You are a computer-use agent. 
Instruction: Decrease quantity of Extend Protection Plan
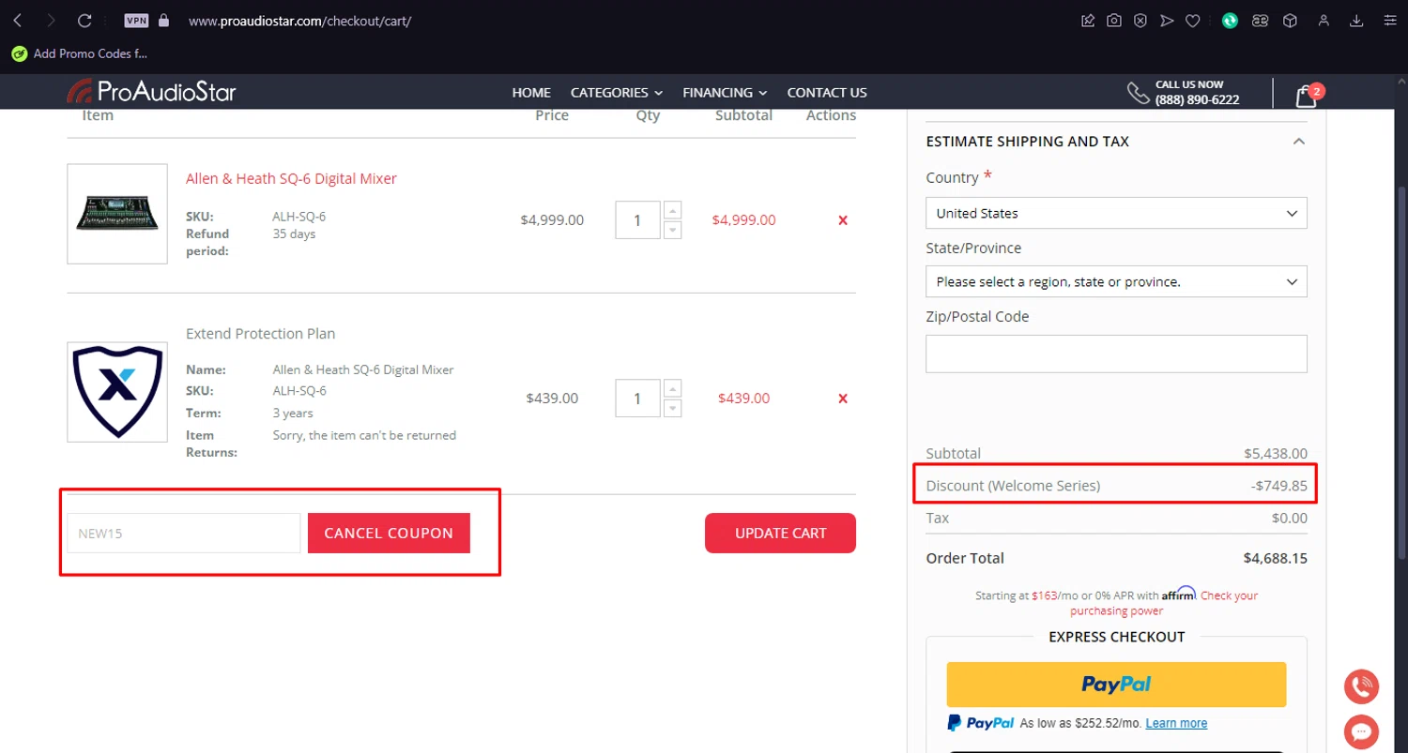(x=672, y=409)
